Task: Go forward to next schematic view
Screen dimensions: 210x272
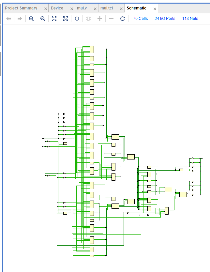Action: 20,19
